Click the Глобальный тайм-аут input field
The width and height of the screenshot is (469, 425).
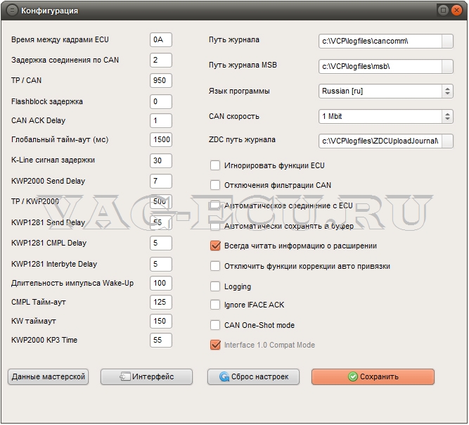(x=161, y=140)
